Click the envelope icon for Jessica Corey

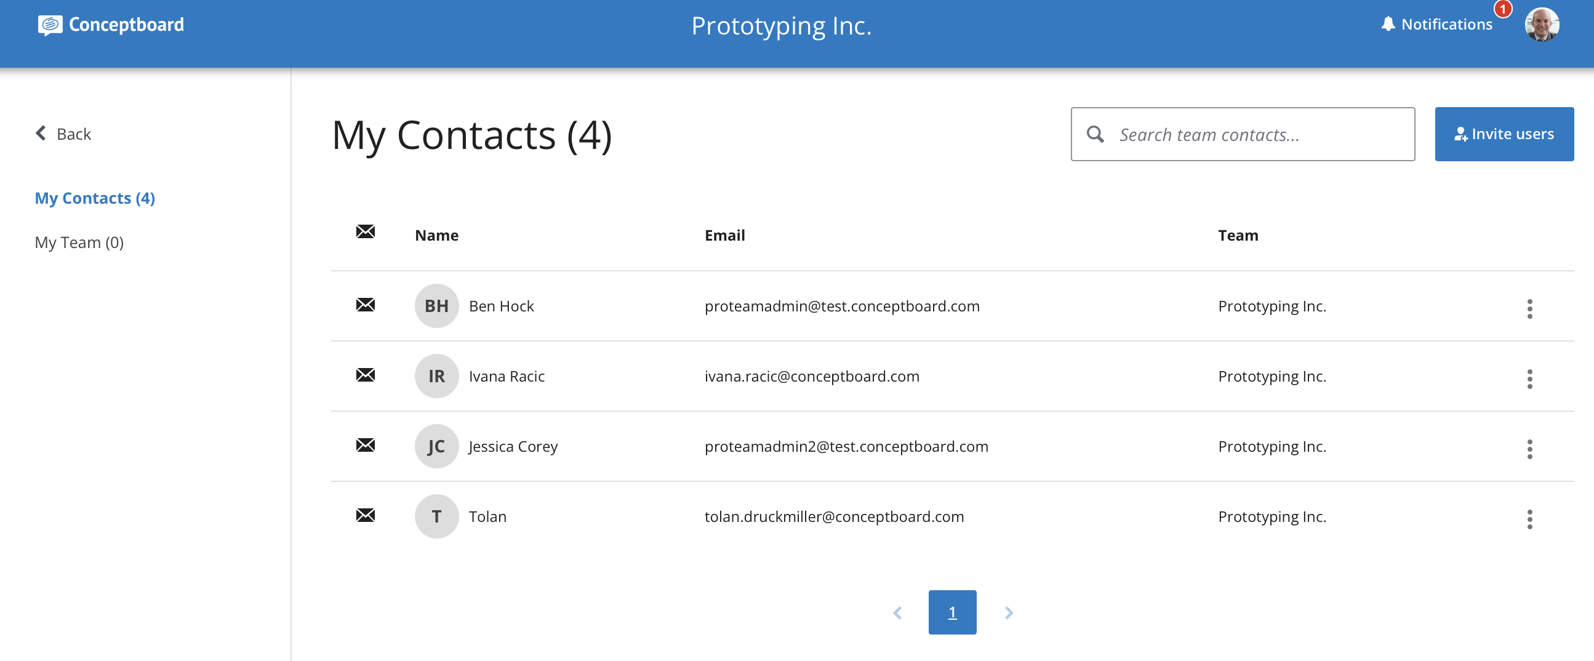tap(366, 446)
